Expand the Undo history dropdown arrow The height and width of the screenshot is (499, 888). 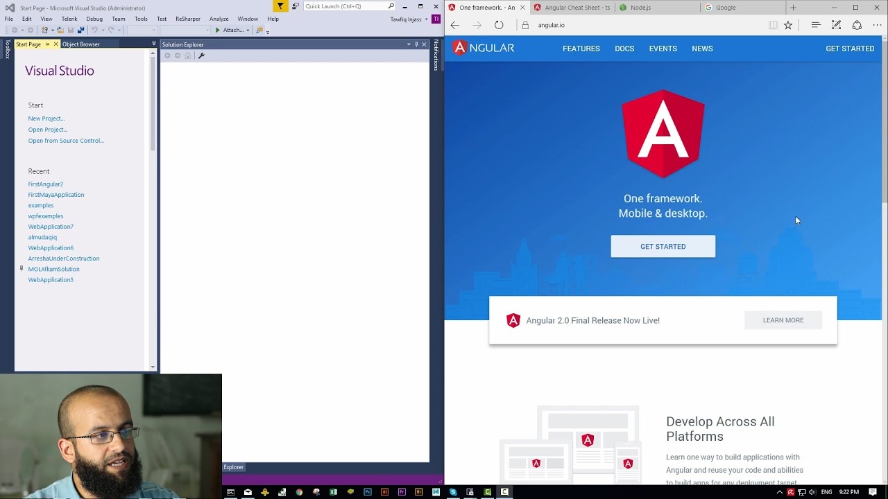coord(103,30)
